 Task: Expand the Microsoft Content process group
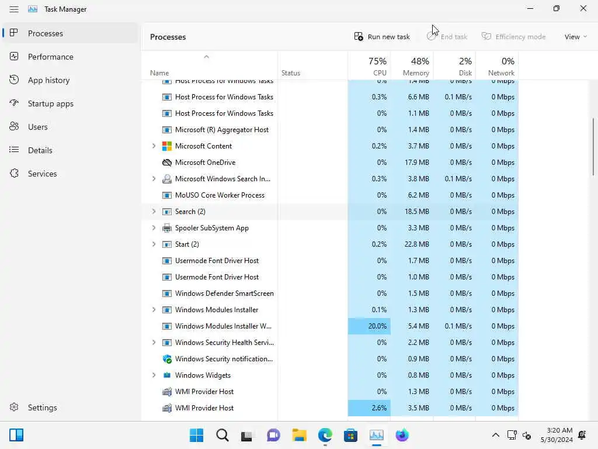(154, 146)
